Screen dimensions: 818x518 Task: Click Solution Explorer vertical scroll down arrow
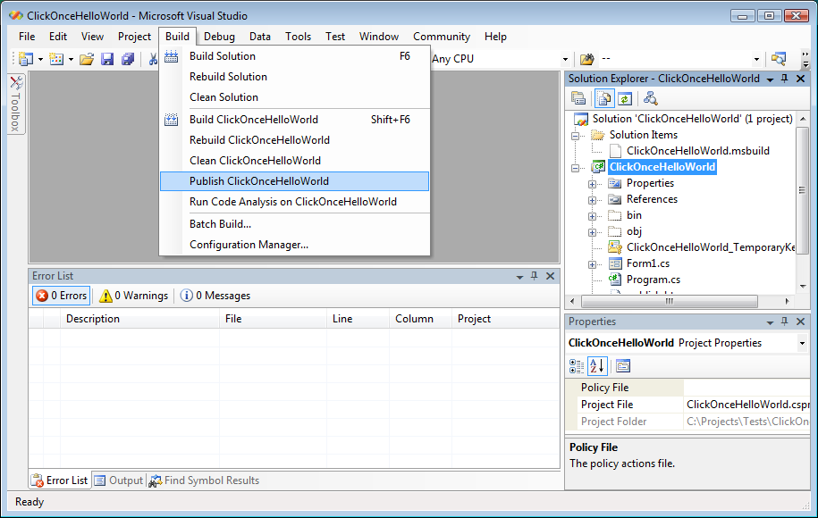pyautogui.click(x=803, y=286)
